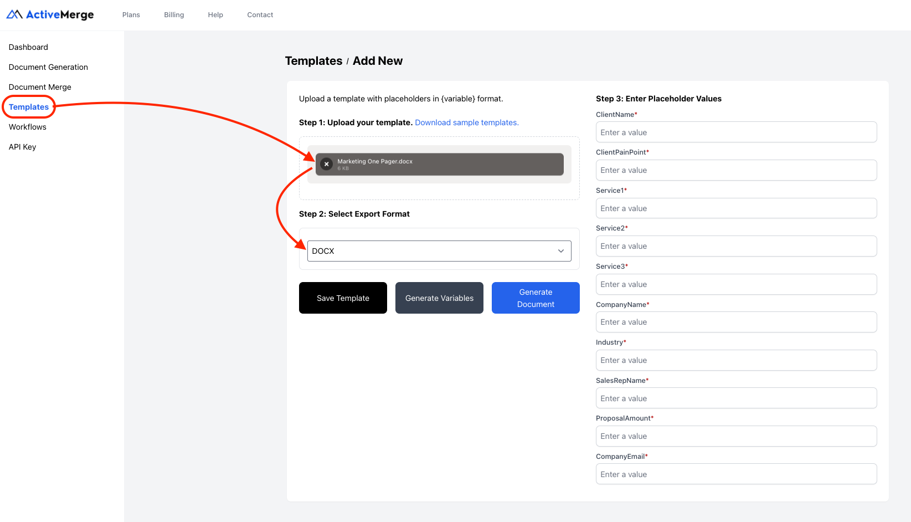
Task: Select Document Merge in the sidebar
Action: click(x=39, y=87)
